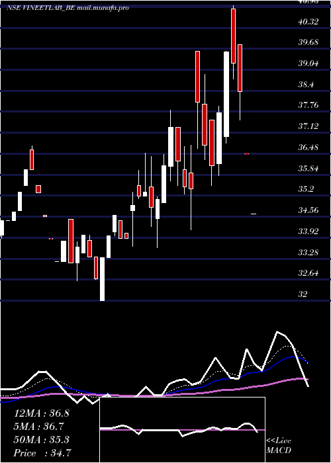Click the 37.76 price axis label
331x463 pixels.
click(308, 105)
